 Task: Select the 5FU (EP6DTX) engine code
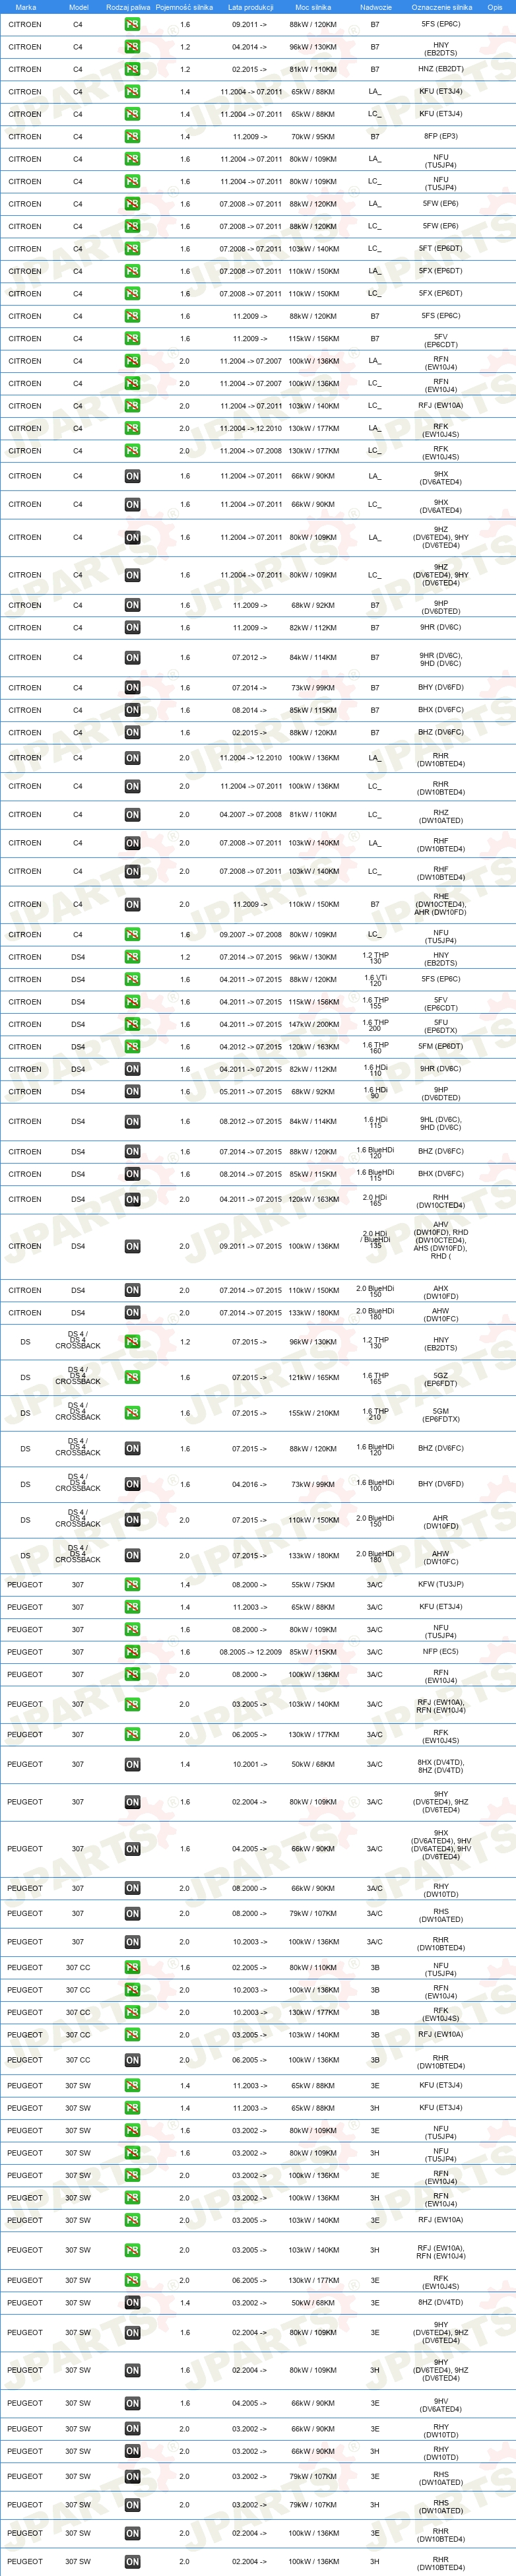click(441, 1025)
